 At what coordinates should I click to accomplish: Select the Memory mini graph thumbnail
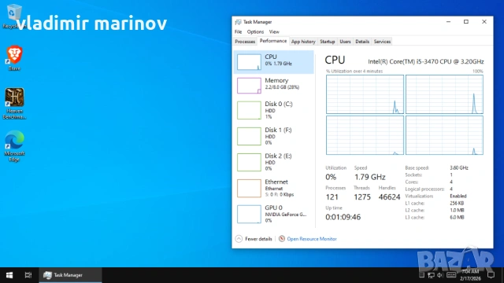click(249, 86)
